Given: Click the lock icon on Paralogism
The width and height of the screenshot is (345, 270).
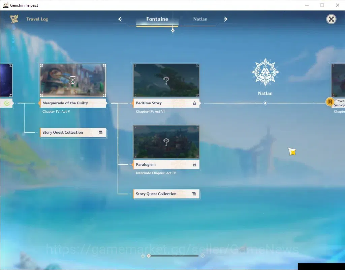Looking at the screenshot, I should (x=194, y=165).
